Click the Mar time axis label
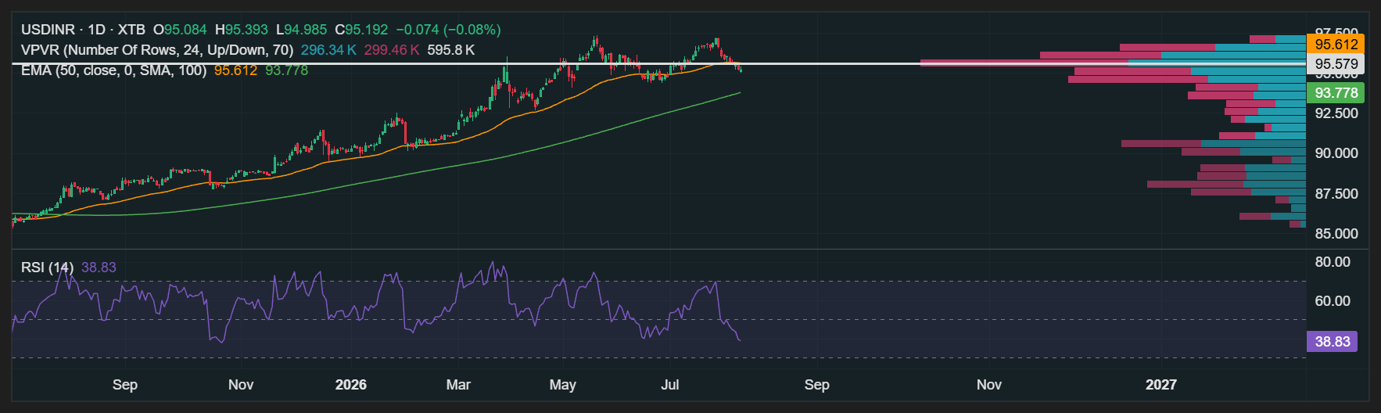Viewport: 1381px width, 413px height. point(458,385)
